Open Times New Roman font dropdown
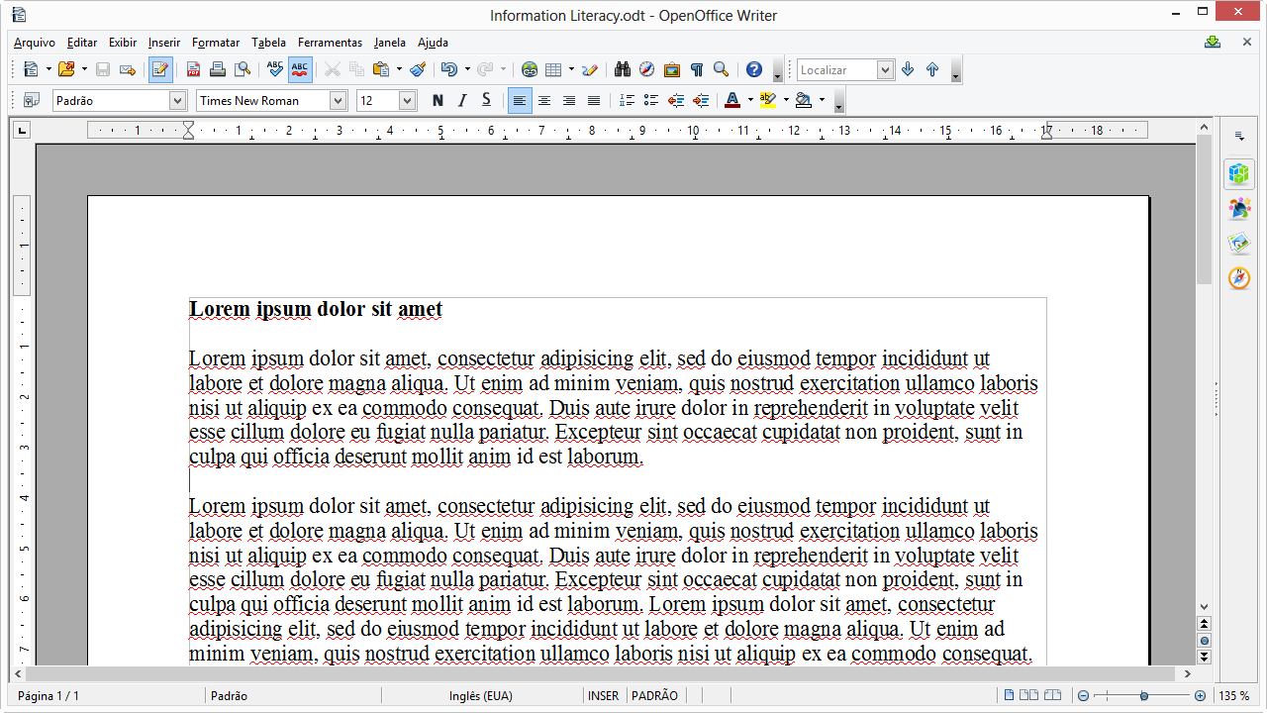The image size is (1267, 713). click(x=338, y=100)
